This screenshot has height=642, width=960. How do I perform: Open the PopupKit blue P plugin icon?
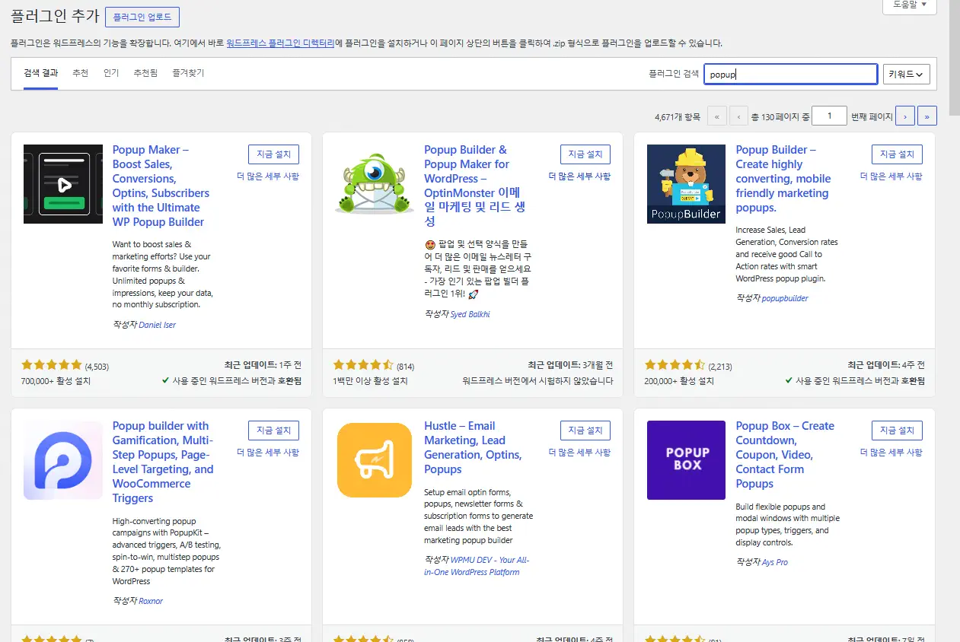(63, 460)
